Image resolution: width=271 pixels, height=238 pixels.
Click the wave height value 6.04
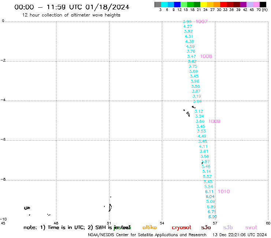[210, 197]
